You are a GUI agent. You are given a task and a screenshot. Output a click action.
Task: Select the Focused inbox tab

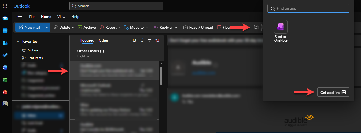pos(87,40)
